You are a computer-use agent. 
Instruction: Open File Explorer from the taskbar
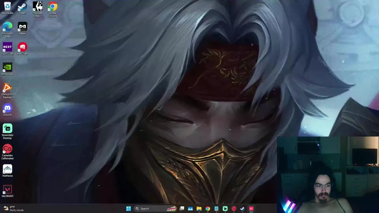(x=199, y=209)
